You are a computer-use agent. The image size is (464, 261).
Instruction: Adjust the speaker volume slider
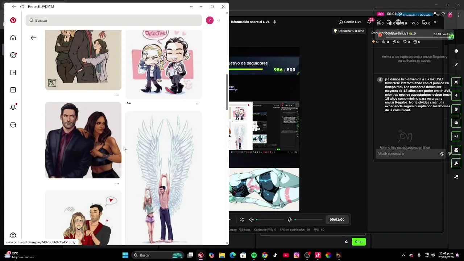(x=270, y=220)
